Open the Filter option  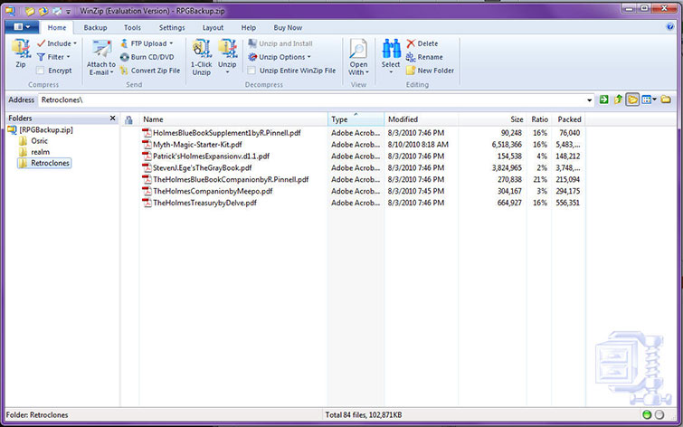point(53,57)
